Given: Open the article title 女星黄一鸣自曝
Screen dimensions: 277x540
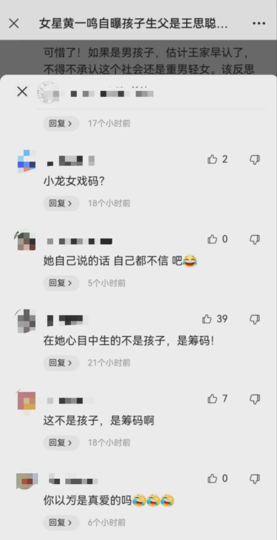Looking at the screenshot, I should (133, 23).
